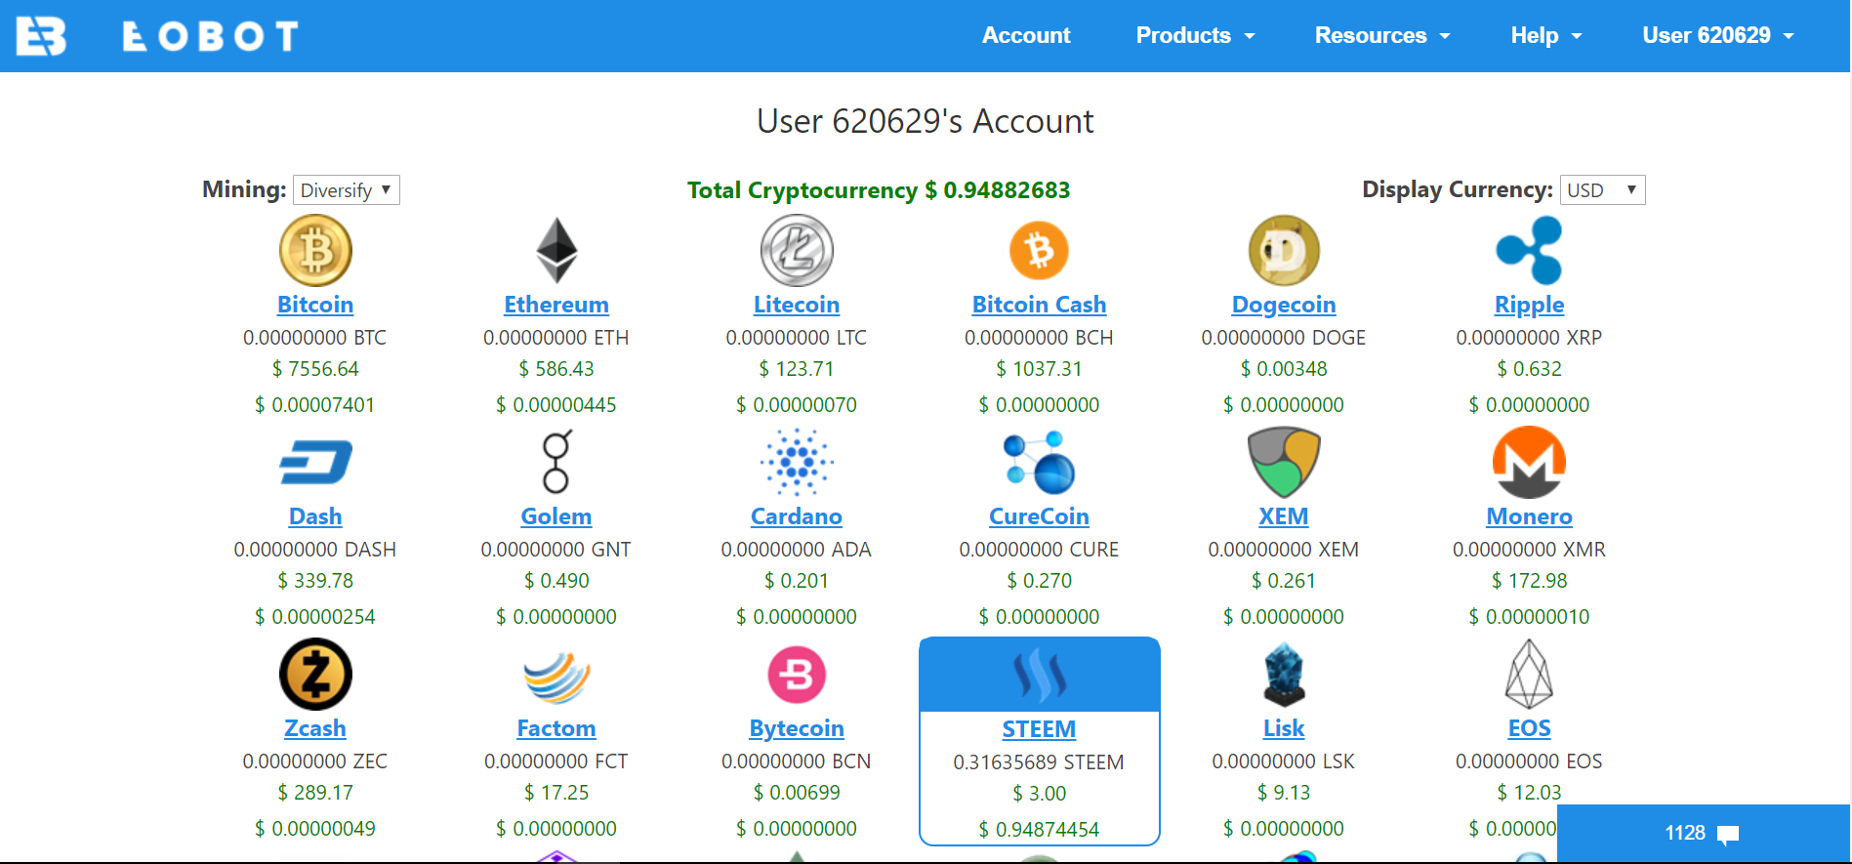This screenshot has width=1852, height=864.
Task: Click the Zcash price $ 289.17
Action: click(315, 793)
